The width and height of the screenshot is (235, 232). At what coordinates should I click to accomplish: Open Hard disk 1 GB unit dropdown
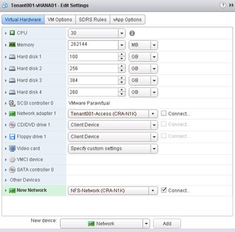click(x=154, y=57)
